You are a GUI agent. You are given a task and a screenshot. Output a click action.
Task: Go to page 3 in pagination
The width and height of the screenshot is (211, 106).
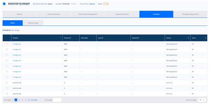click(22, 100)
